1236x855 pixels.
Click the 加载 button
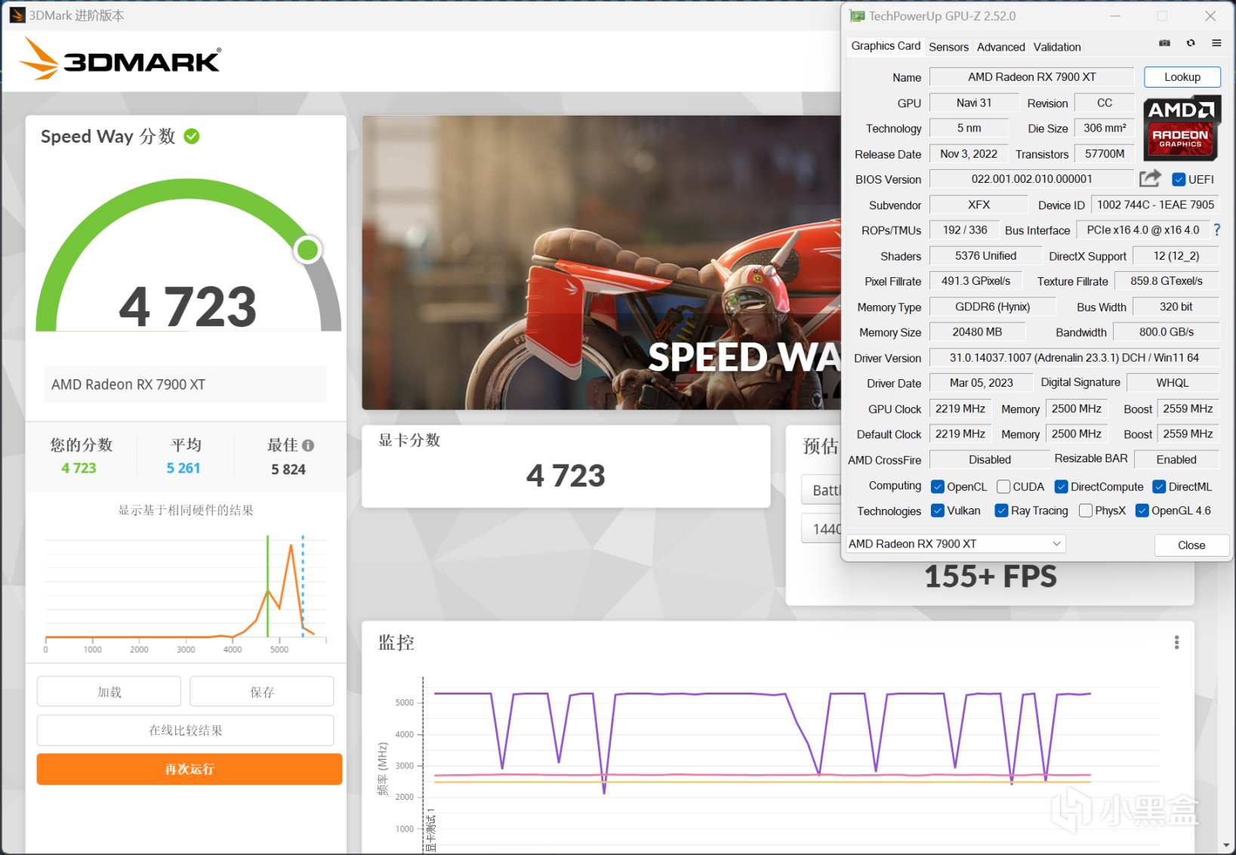click(109, 691)
